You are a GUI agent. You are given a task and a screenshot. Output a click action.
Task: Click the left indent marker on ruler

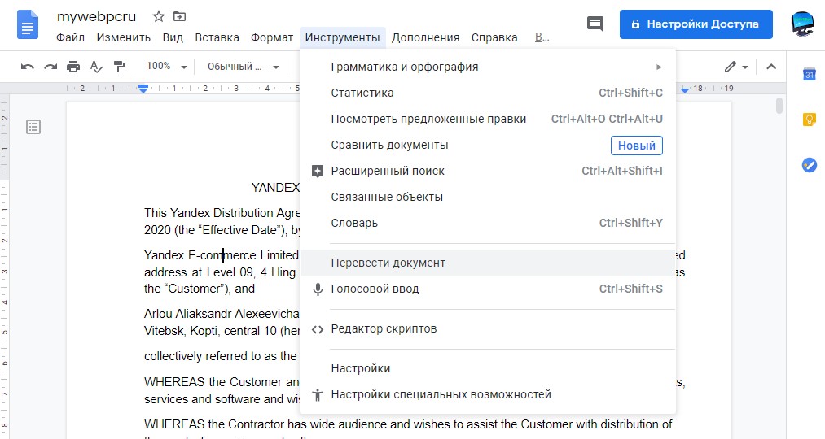(143, 89)
